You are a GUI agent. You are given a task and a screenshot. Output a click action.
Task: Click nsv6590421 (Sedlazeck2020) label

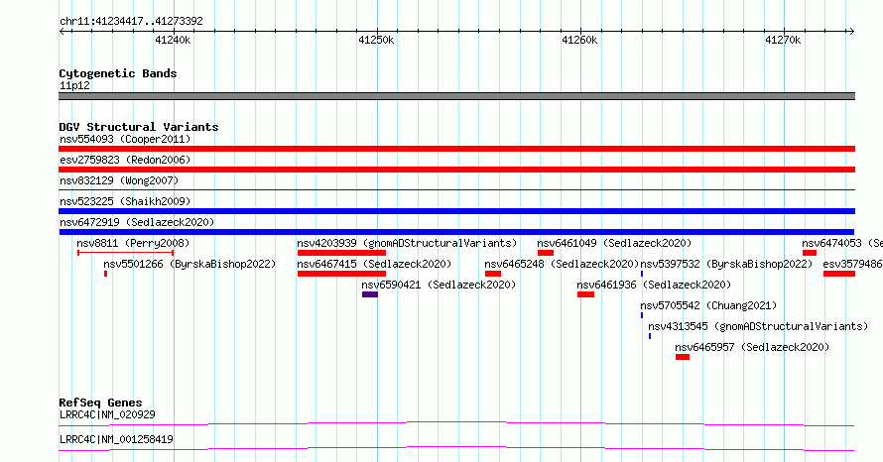[439, 285]
